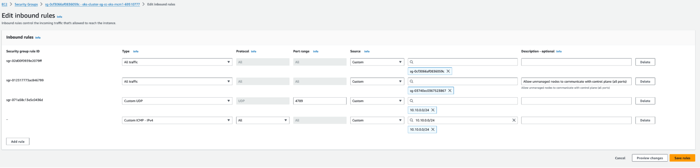This screenshot has height=168, width=700.
Task: Open Info link beside the Port range column
Action: click(316, 51)
